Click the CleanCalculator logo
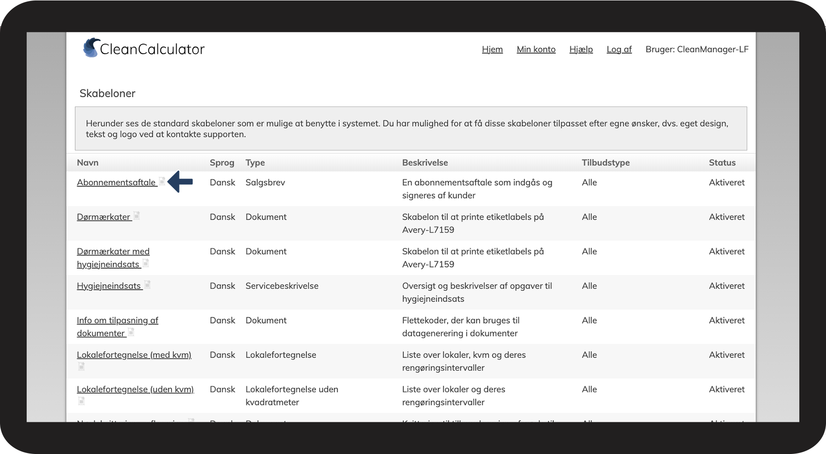826x454 pixels. click(x=144, y=49)
